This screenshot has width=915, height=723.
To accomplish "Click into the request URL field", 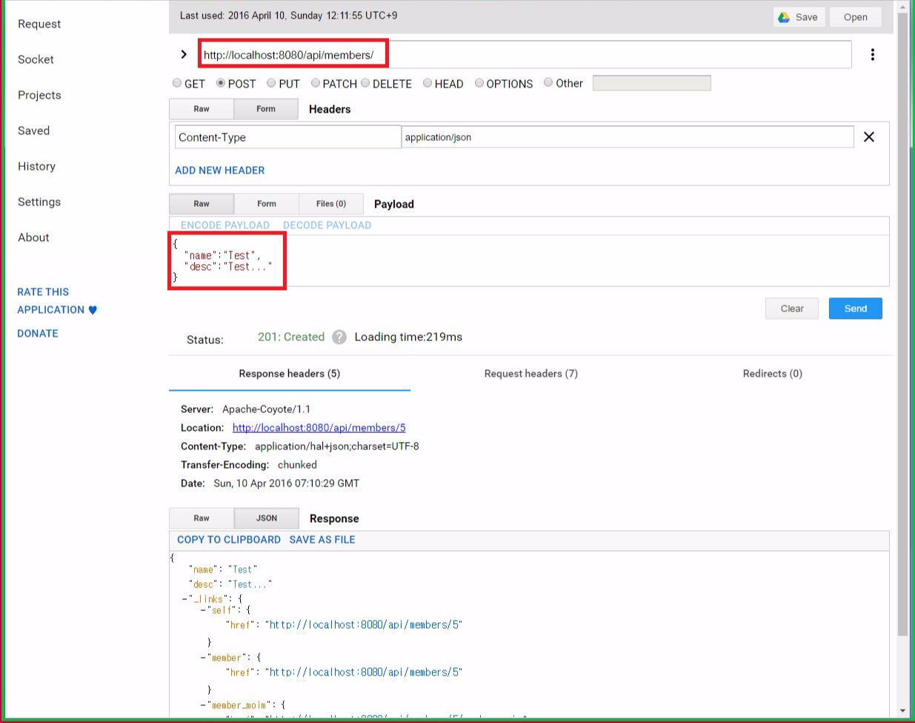I will 525,54.
